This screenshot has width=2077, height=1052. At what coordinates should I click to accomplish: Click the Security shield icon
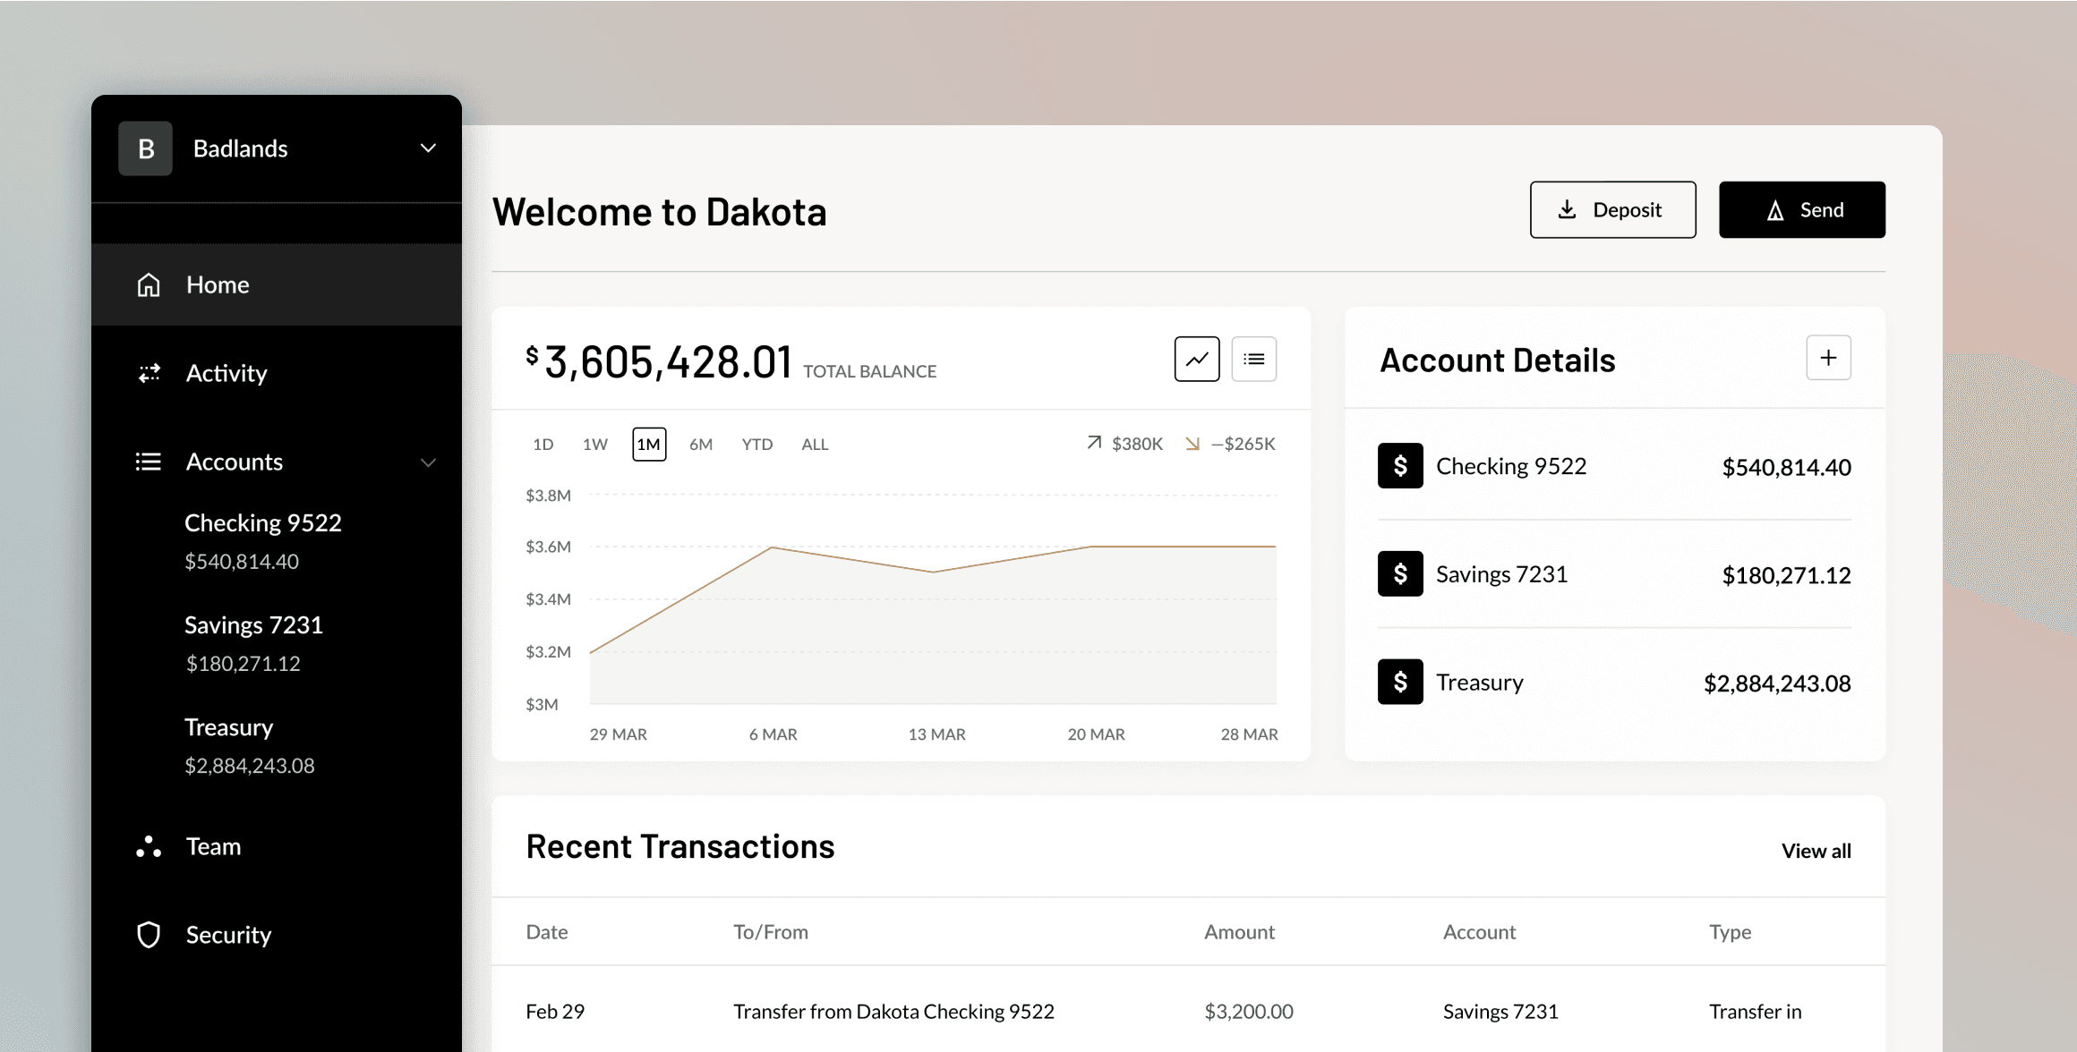coord(149,935)
